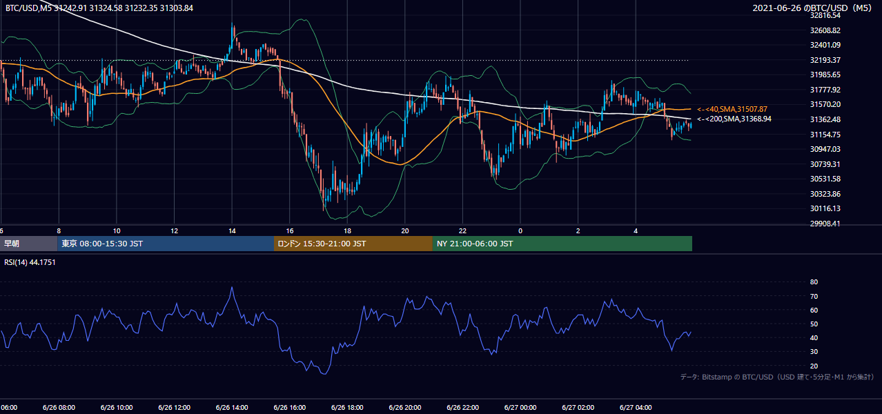Image resolution: width=882 pixels, height=414 pixels.
Task: Click RSI scale value 40
Action: coord(814,338)
